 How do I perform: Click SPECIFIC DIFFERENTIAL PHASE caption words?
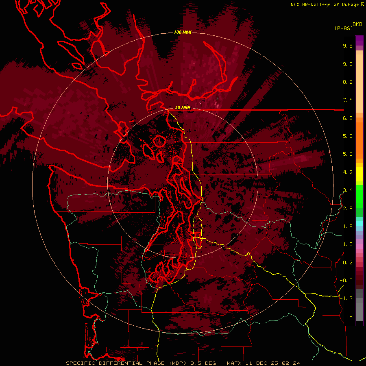pos(116,363)
